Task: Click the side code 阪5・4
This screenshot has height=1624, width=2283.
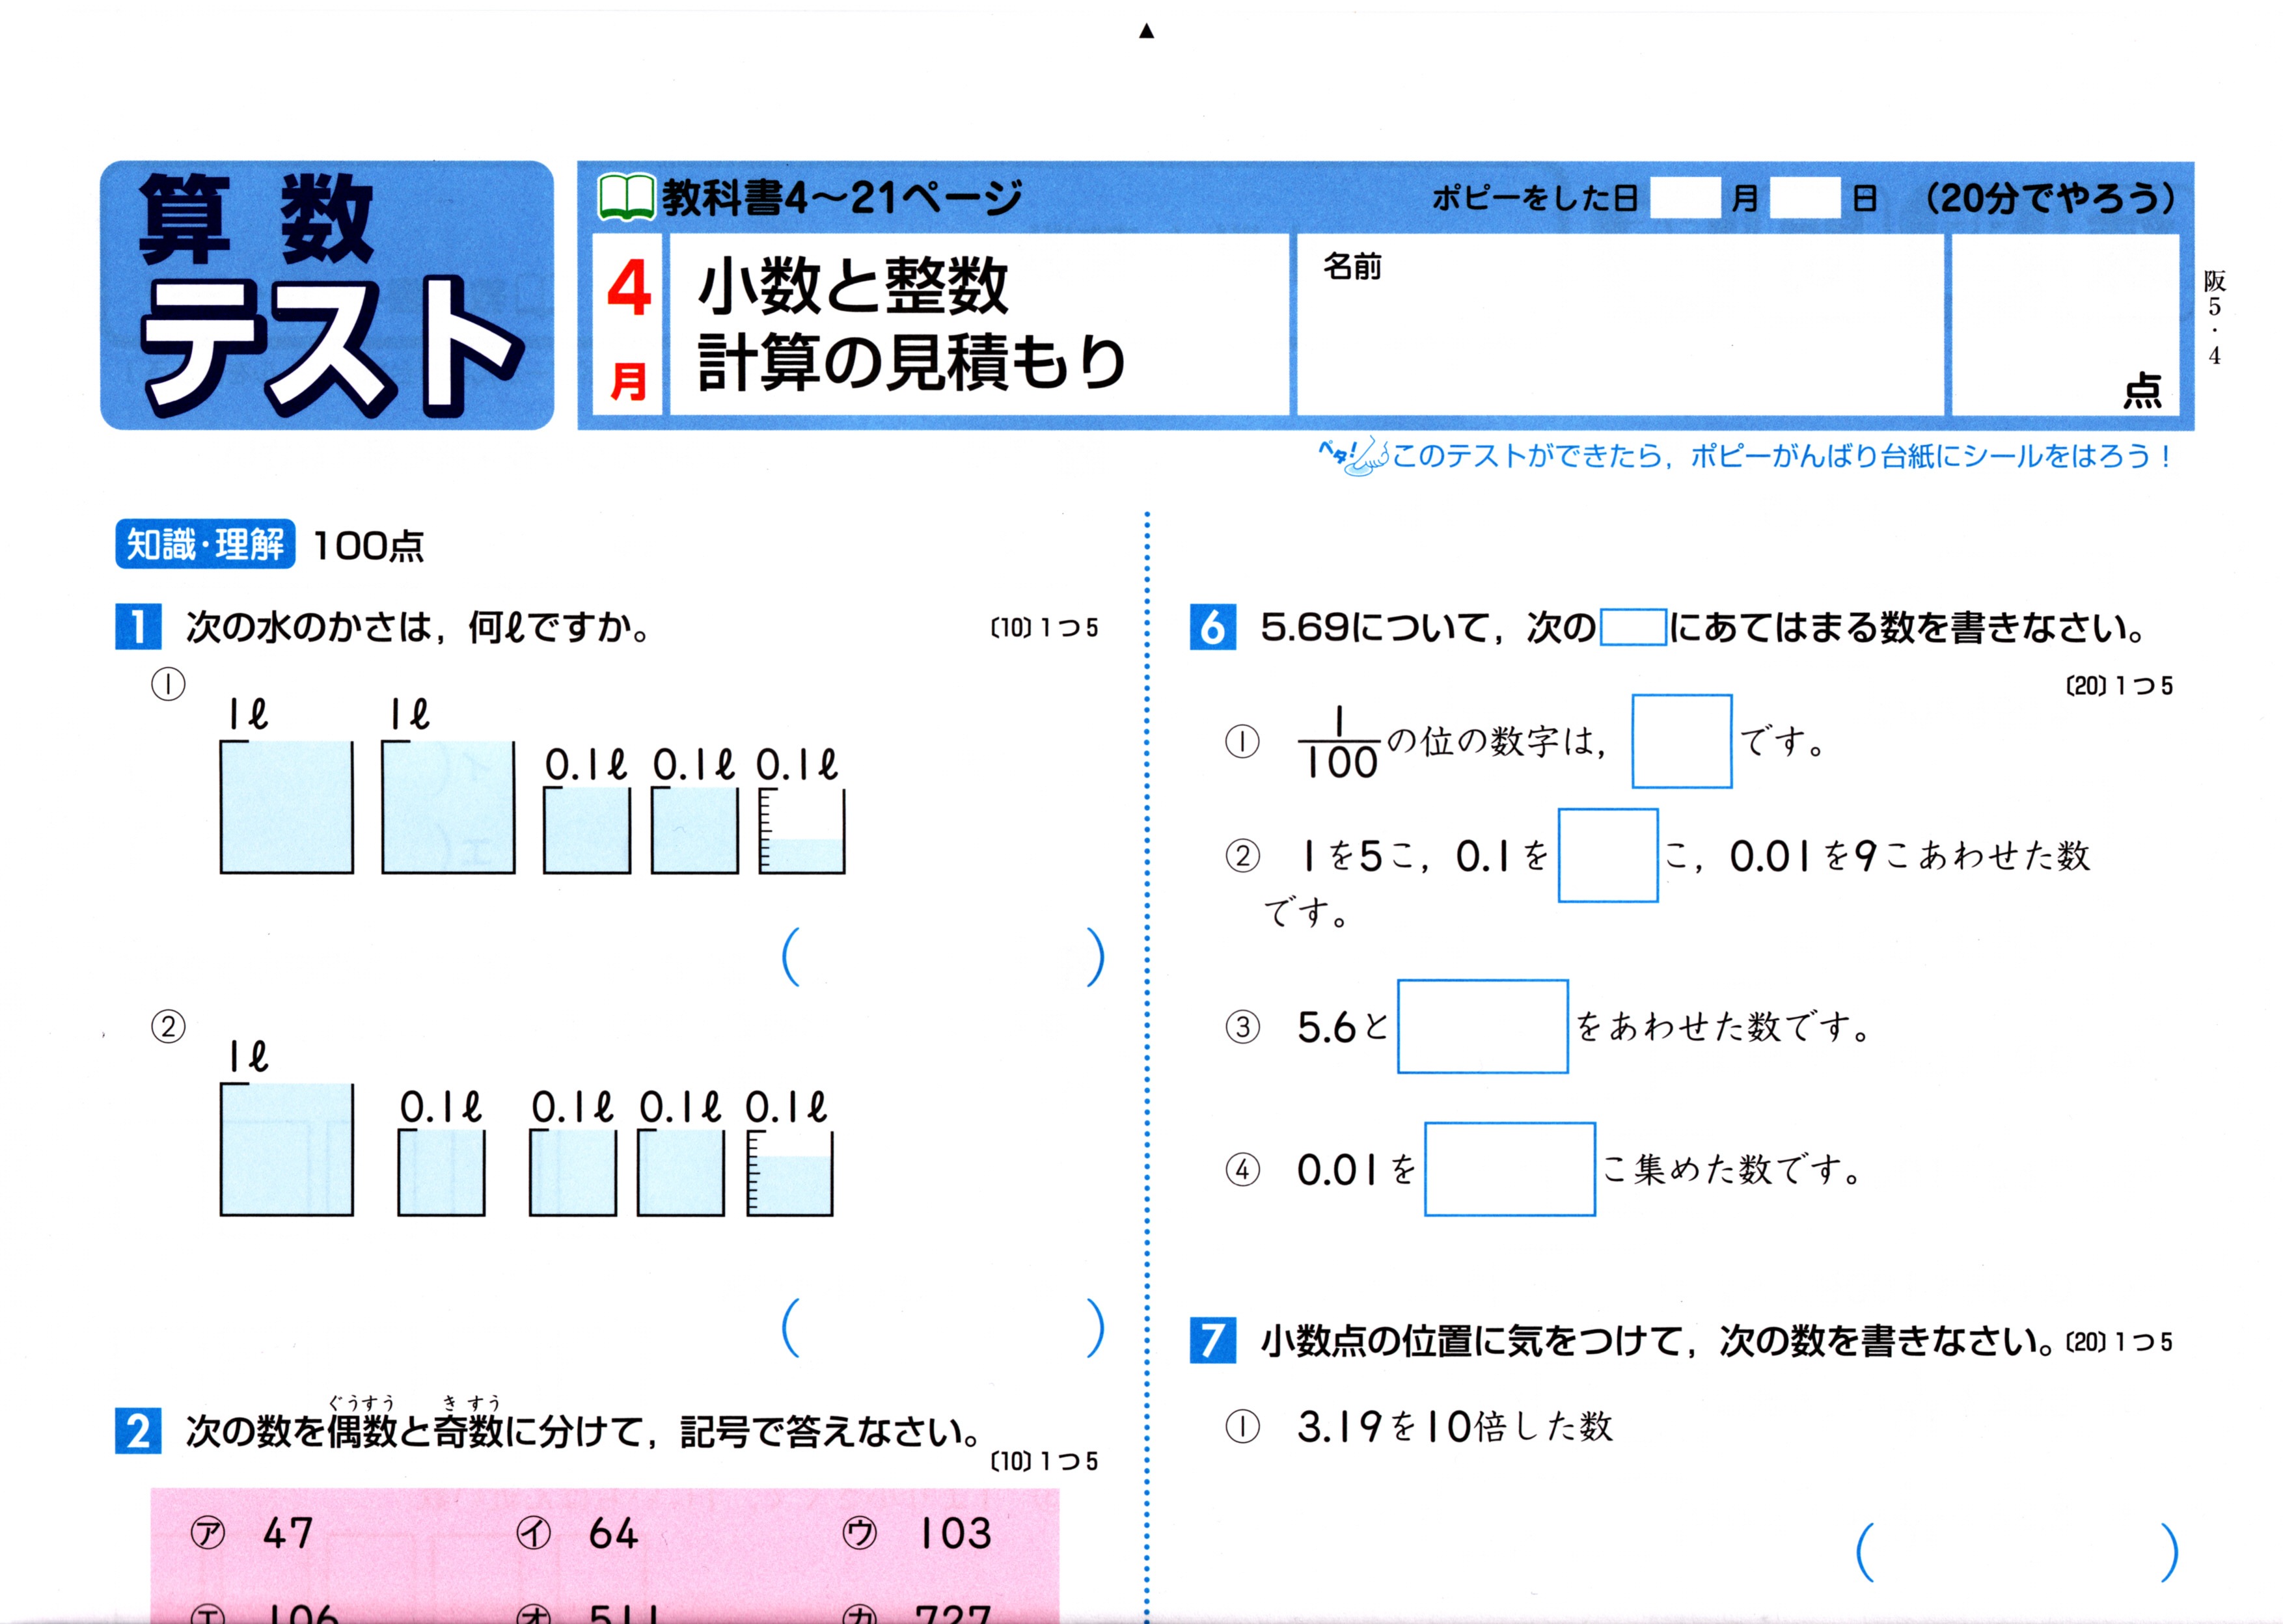Action: pyautogui.click(x=2215, y=317)
